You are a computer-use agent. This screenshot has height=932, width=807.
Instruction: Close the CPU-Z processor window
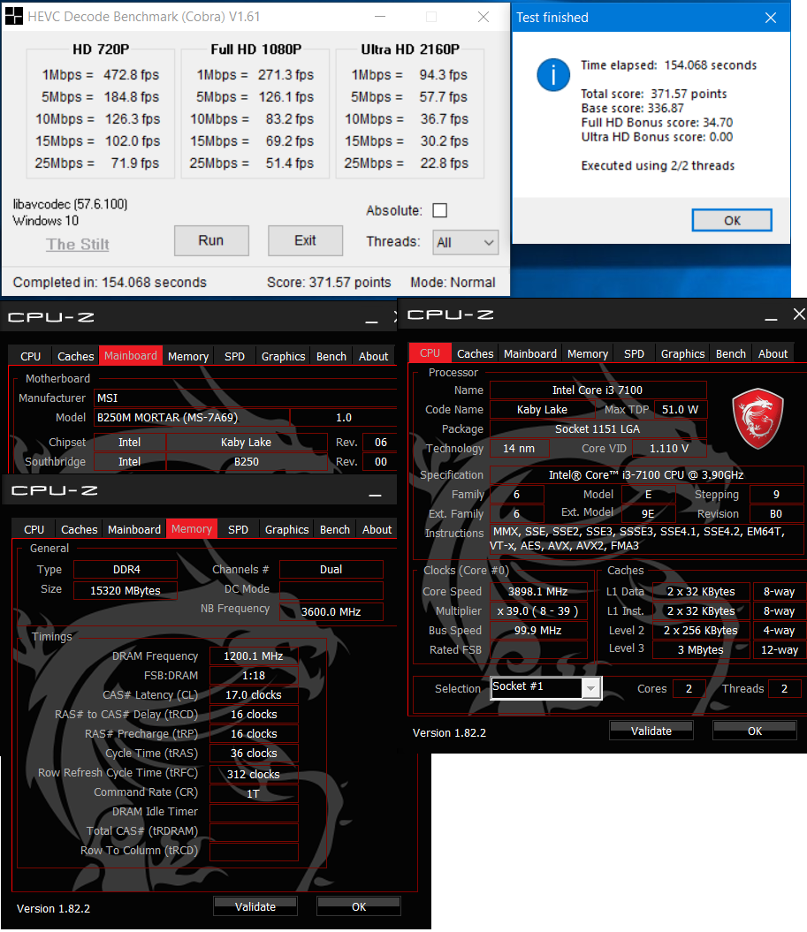799,314
